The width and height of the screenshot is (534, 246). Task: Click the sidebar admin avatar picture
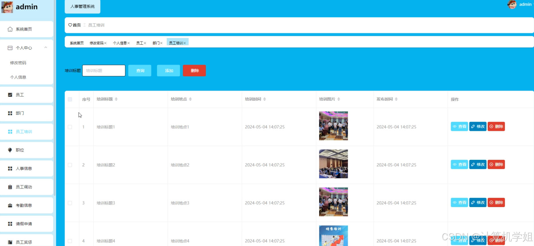click(x=7, y=7)
